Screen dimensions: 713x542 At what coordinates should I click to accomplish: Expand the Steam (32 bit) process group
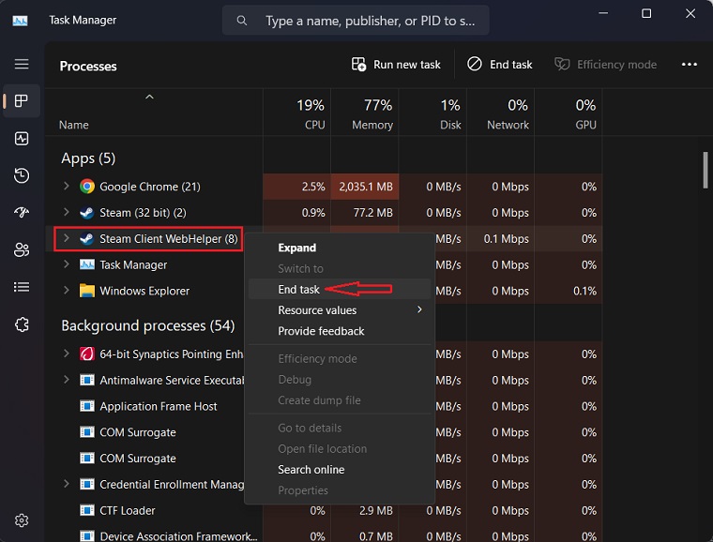67,213
